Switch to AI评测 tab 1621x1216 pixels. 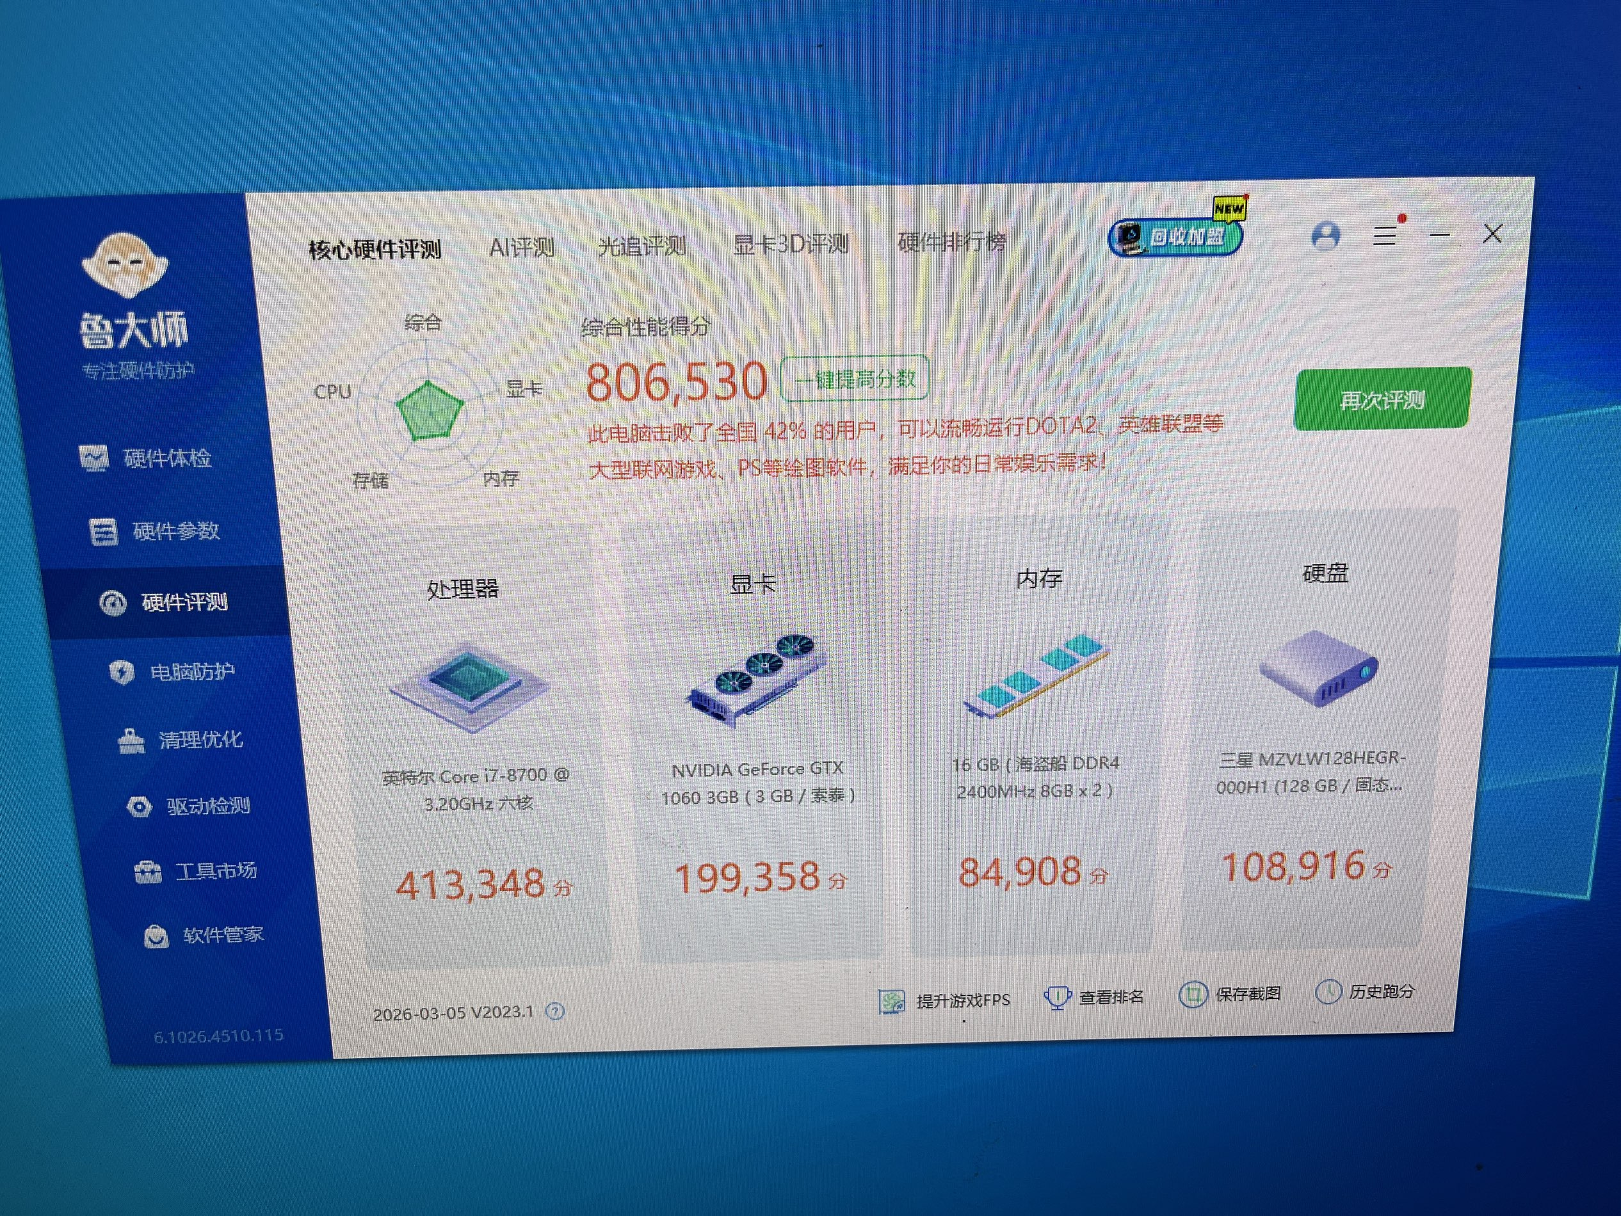(521, 248)
